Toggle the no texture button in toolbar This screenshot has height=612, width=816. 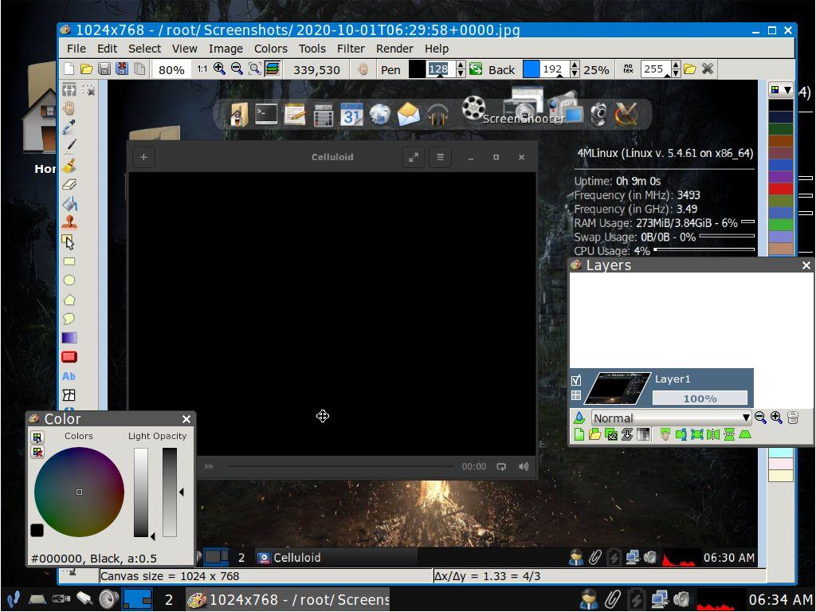coord(629,69)
